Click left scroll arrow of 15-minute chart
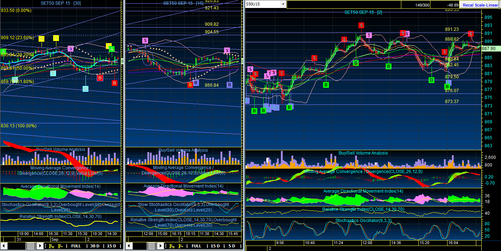This screenshot has width=501, height=251. 129,246
